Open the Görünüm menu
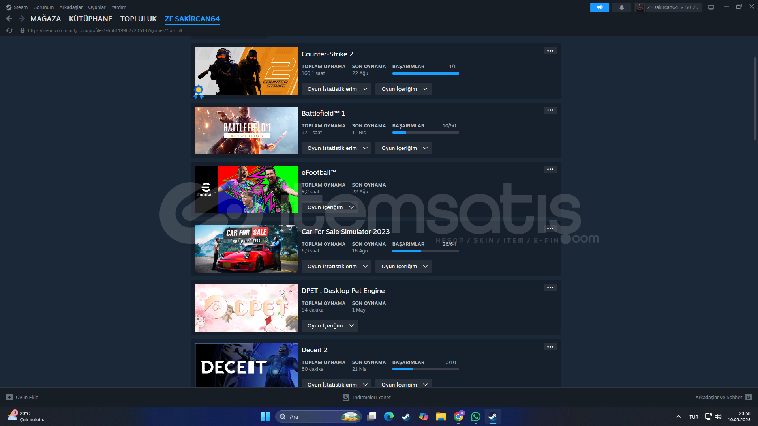Screen dimensions: 758x426 [43, 7]
